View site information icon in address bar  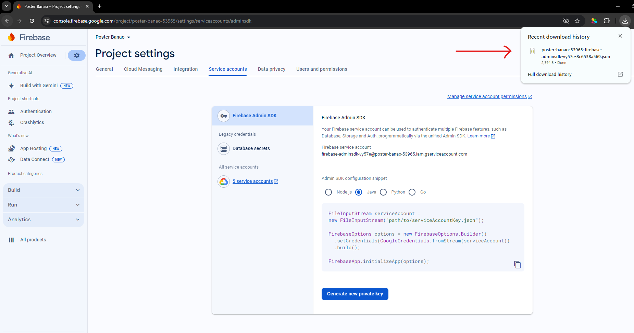pos(47,21)
